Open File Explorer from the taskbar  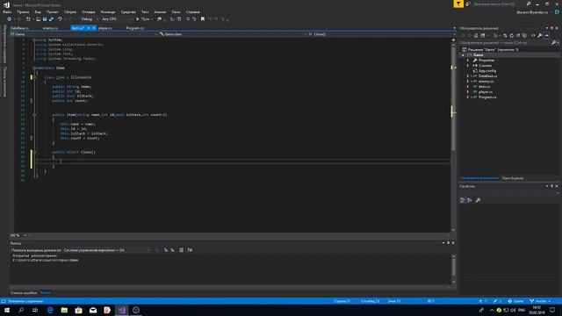[64, 310]
